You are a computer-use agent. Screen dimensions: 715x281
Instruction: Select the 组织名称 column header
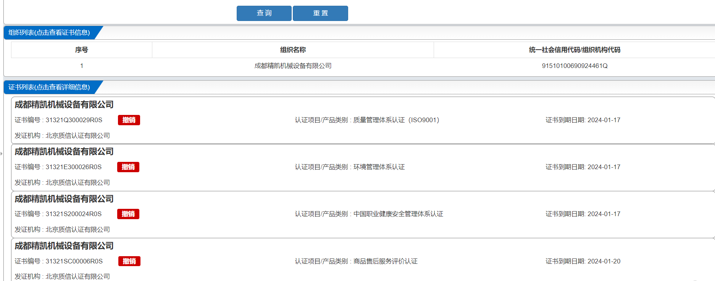tap(293, 50)
